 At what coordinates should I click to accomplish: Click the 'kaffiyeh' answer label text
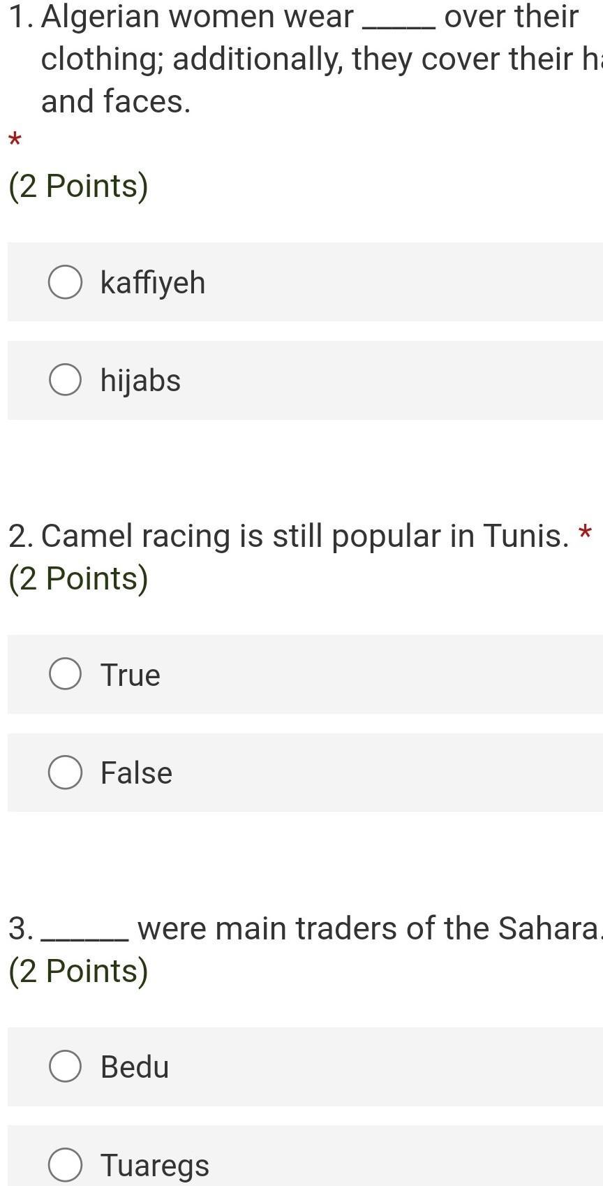click(153, 283)
